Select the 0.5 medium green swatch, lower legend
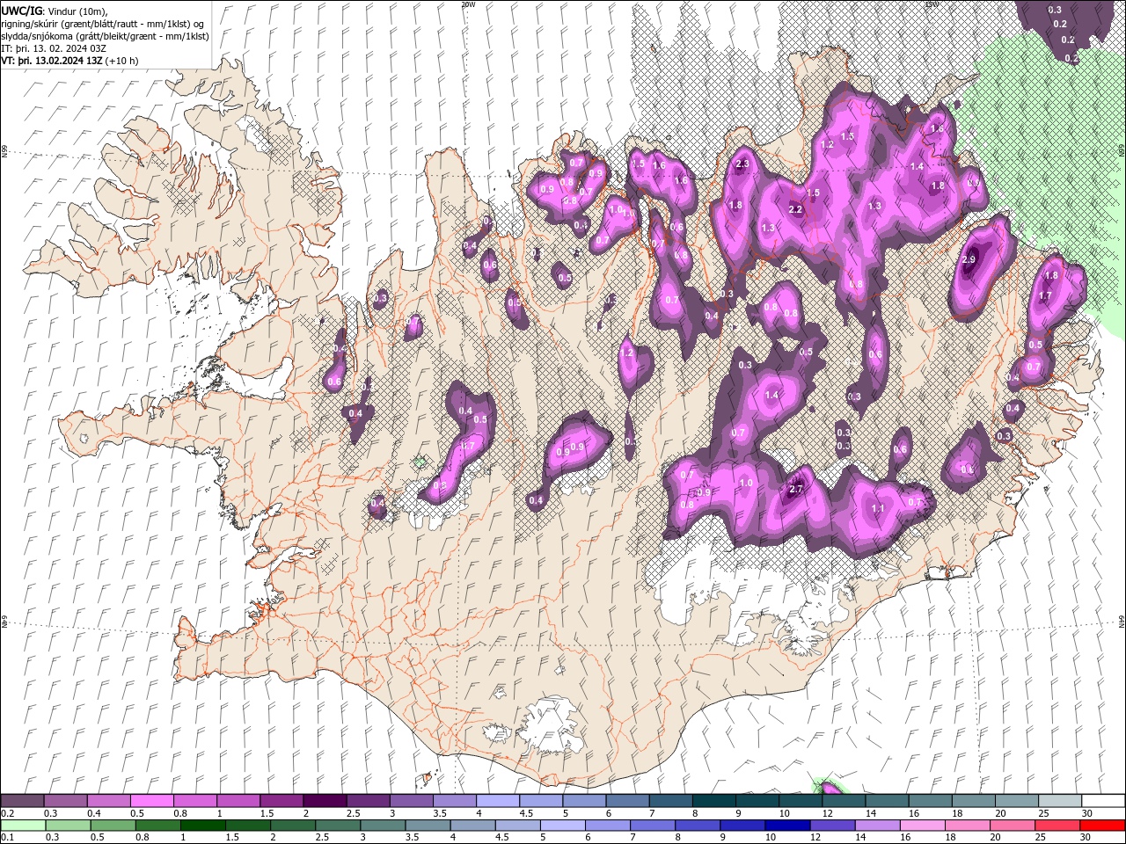This screenshot has height=844, width=1126. point(113,826)
